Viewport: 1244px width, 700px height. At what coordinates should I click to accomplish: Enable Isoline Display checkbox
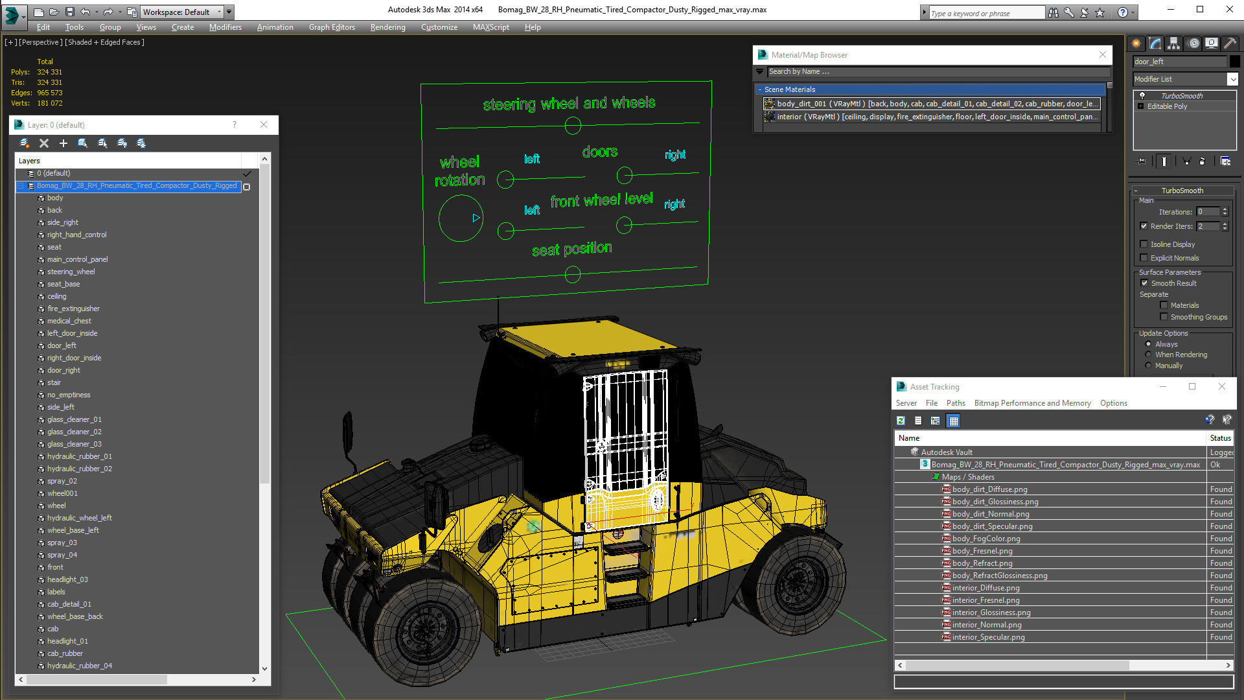pyautogui.click(x=1144, y=244)
